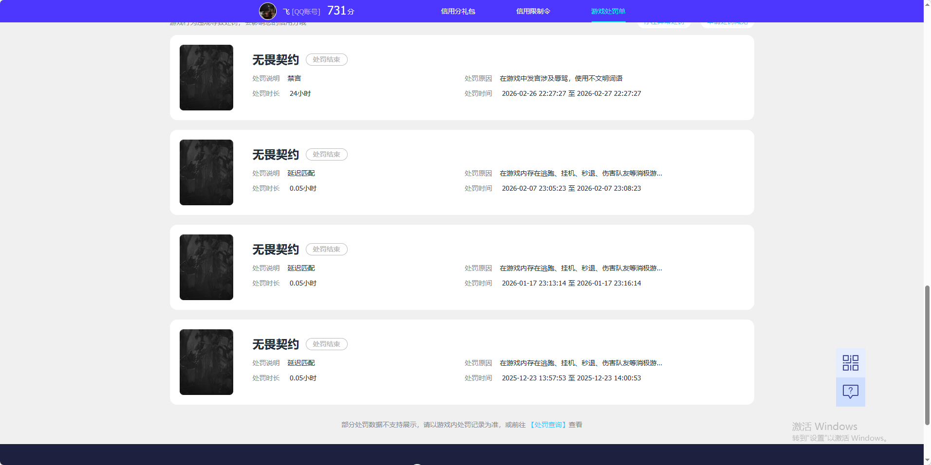Click the 无畏契约 title of the third card
This screenshot has height=465, width=931.
(x=275, y=249)
